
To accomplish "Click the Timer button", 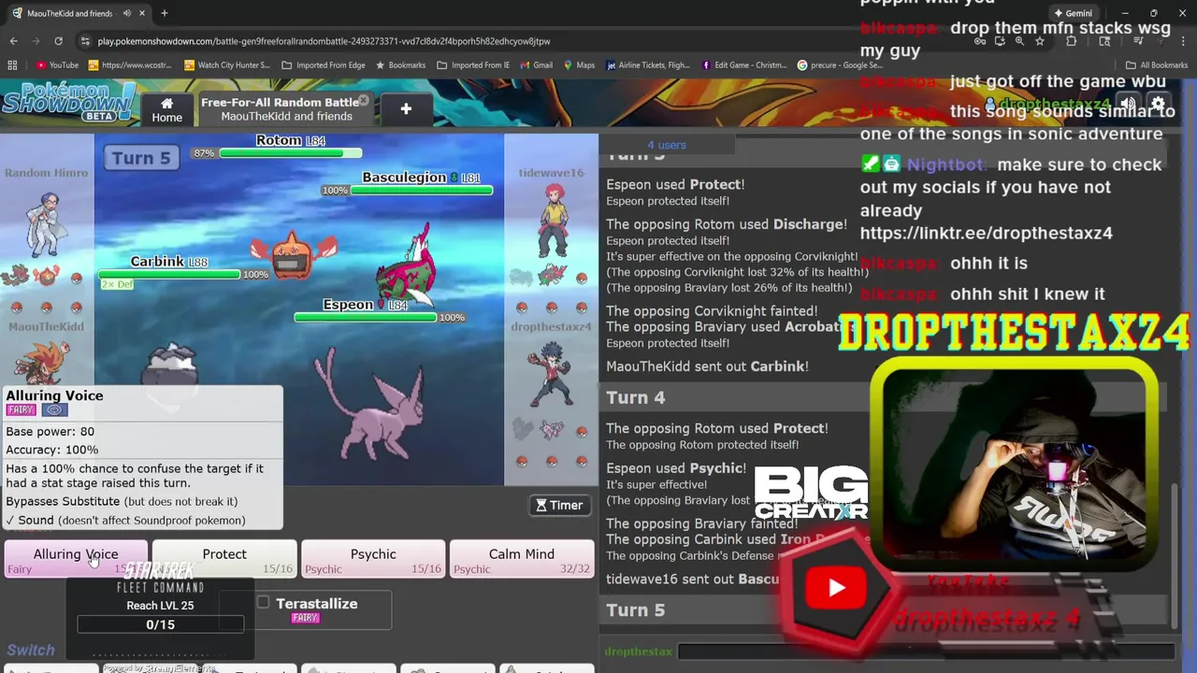I will [559, 505].
